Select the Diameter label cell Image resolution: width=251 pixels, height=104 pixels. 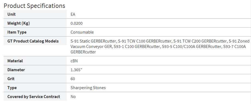pyautogui.click(x=35, y=70)
